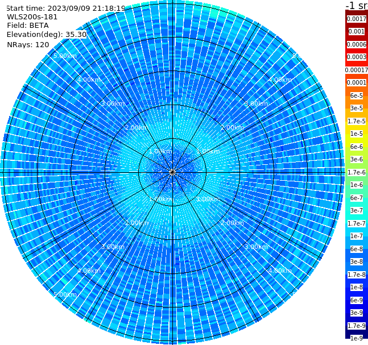Click the 6e-6 color scale label

click(357, 147)
